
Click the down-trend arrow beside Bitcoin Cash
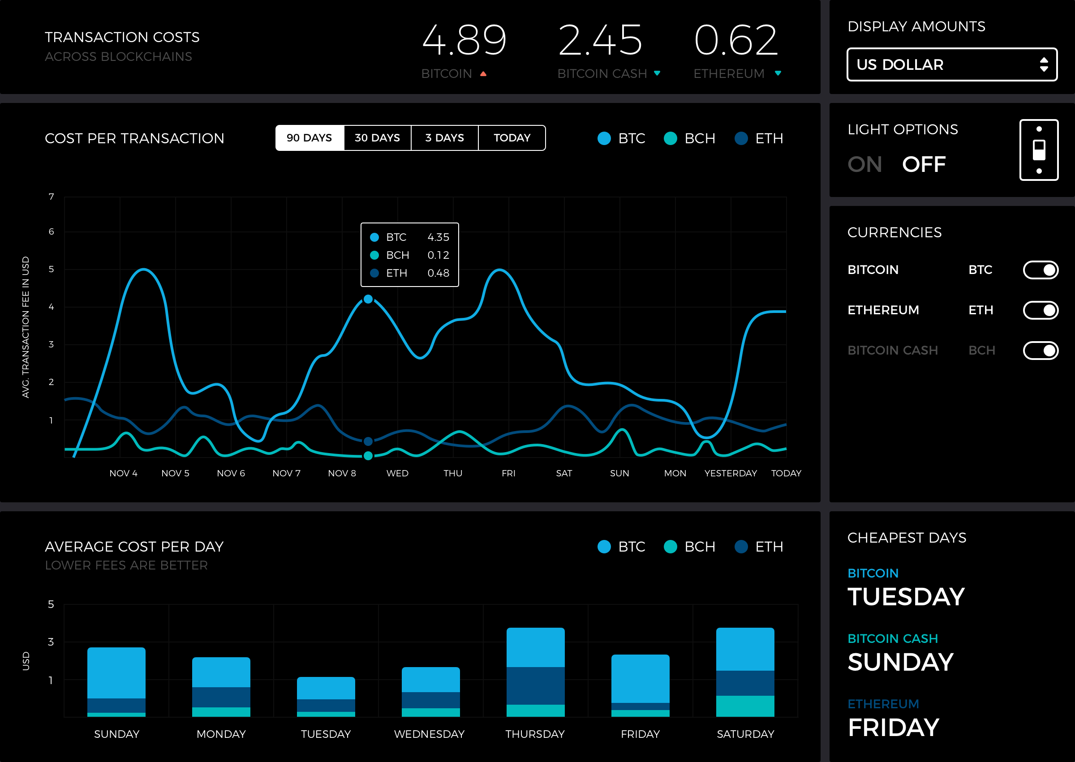click(657, 73)
